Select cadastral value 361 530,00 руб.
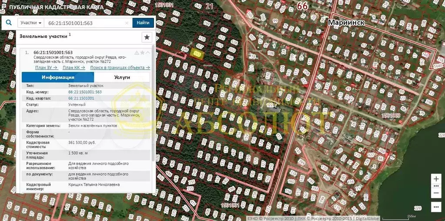The height and width of the screenshot is (221, 445). [82, 142]
